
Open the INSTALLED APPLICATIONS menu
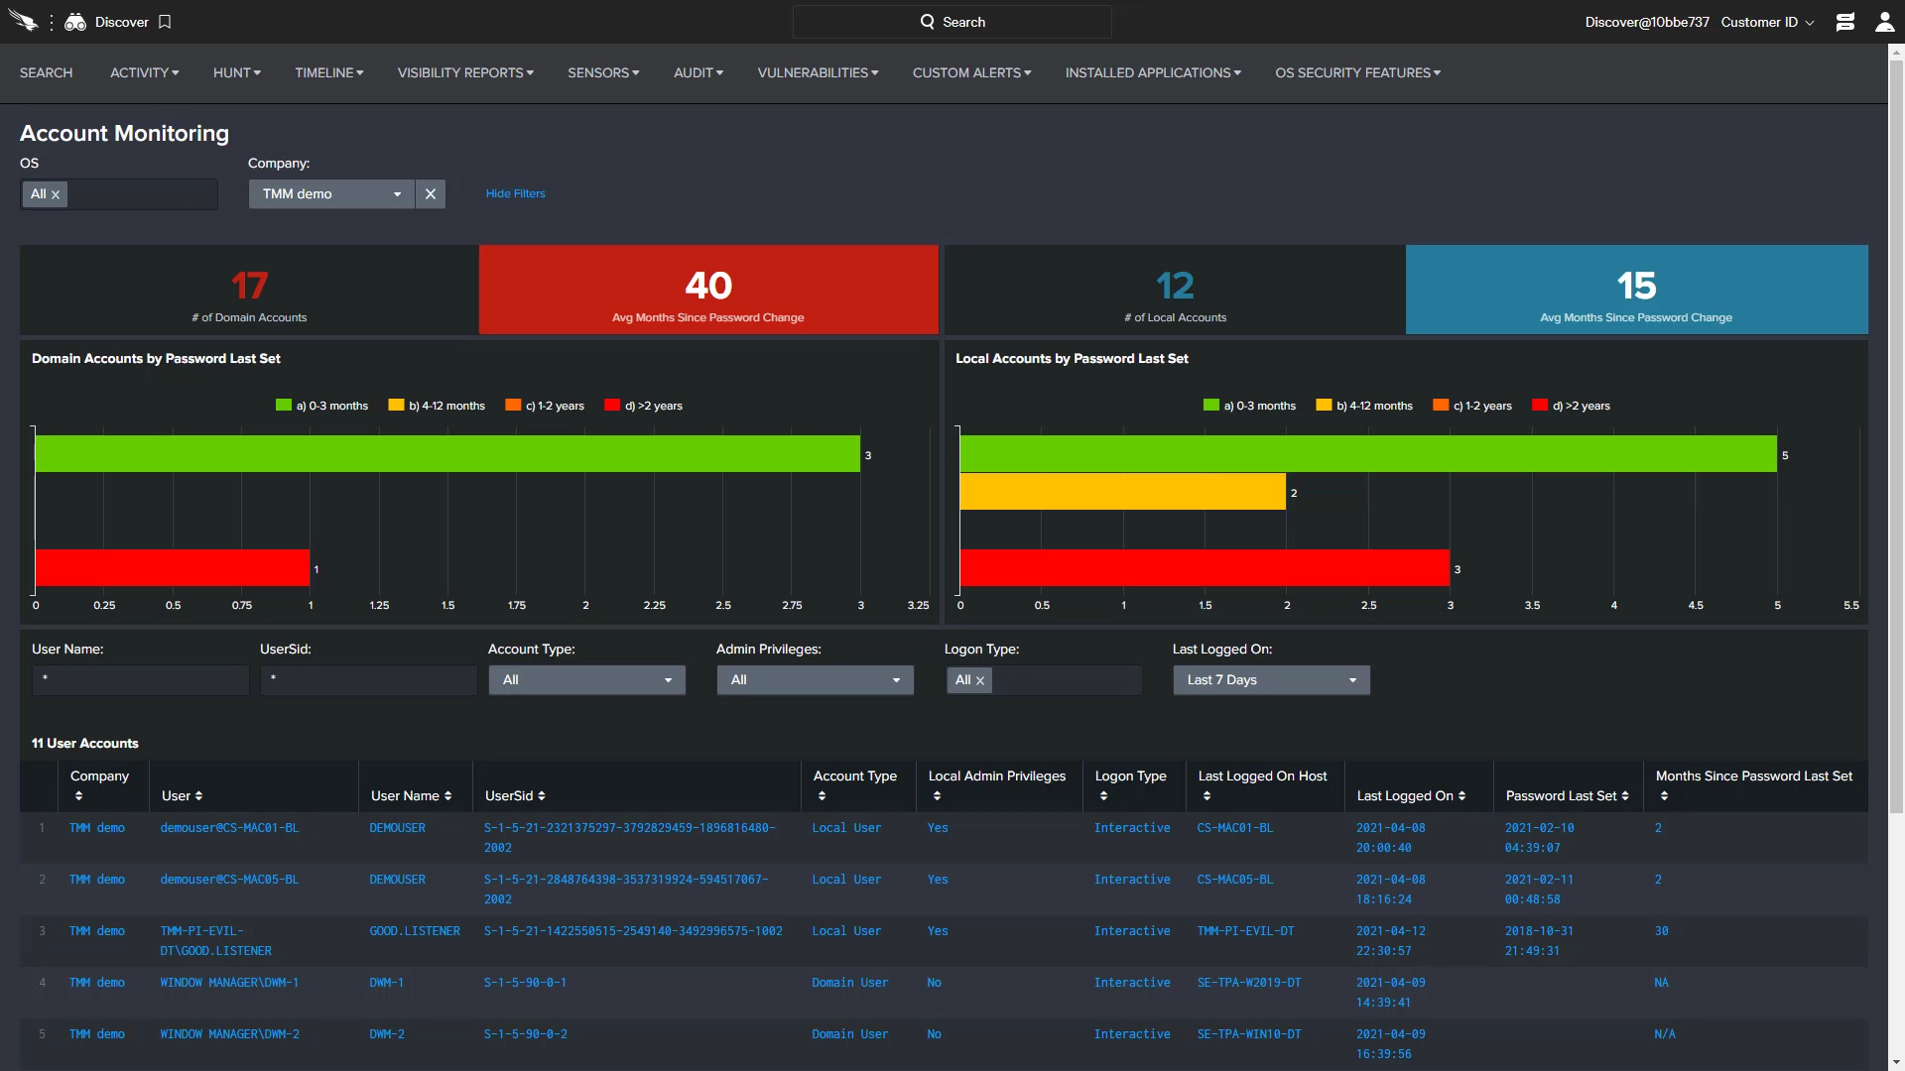pyautogui.click(x=1153, y=72)
